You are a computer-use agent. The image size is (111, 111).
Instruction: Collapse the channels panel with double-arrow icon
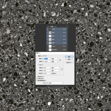pyautogui.click(x=66, y=25)
